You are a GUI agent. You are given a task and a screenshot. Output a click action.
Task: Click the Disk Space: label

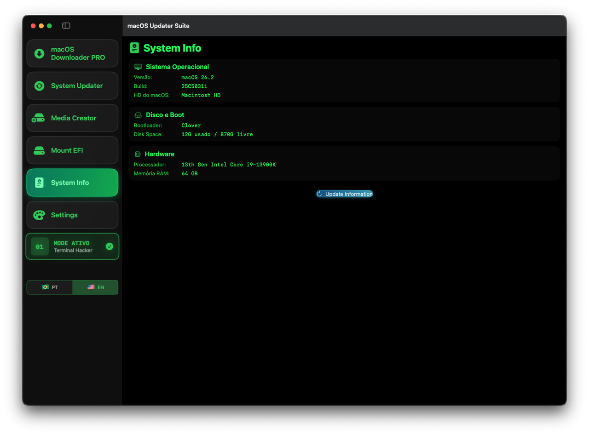tap(148, 134)
